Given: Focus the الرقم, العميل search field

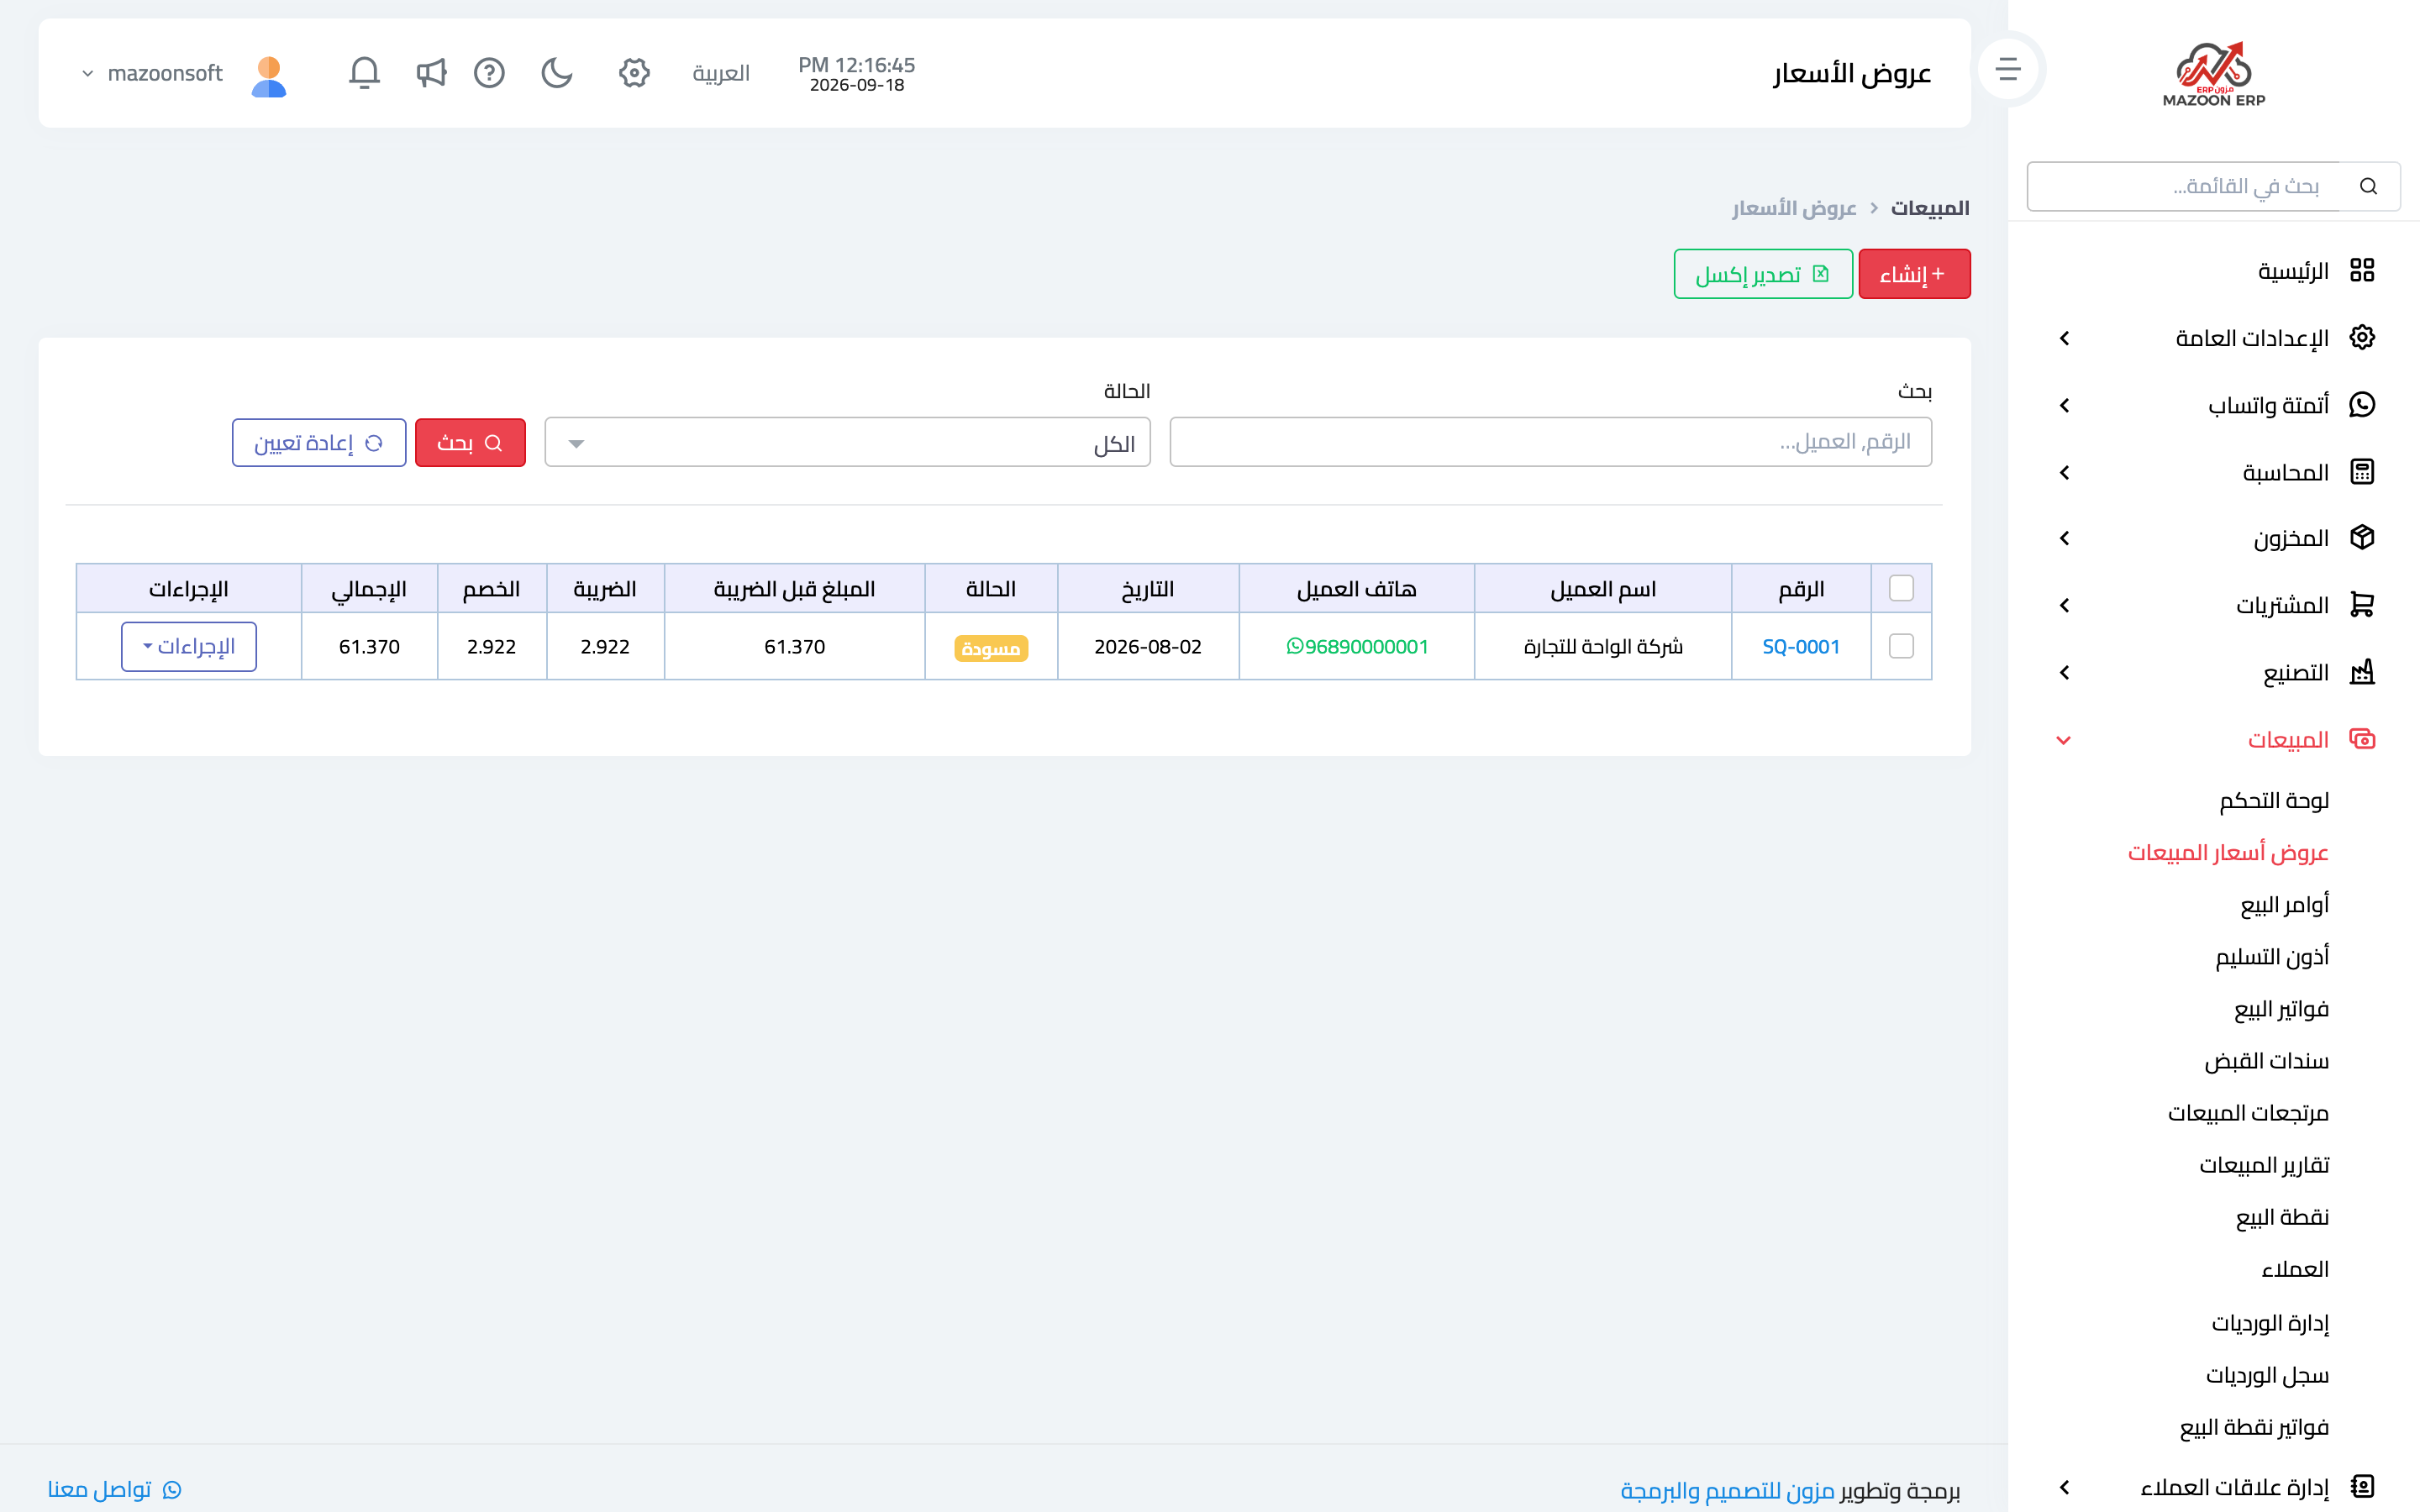Looking at the screenshot, I should point(1550,442).
